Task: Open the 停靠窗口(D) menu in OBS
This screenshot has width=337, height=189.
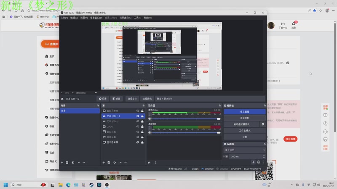Action: (96, 18)
